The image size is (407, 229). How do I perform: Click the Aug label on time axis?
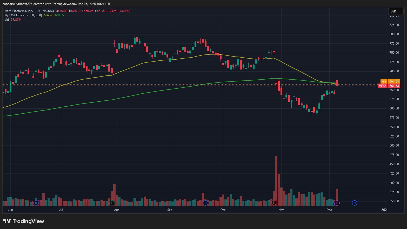coord(117,210)
